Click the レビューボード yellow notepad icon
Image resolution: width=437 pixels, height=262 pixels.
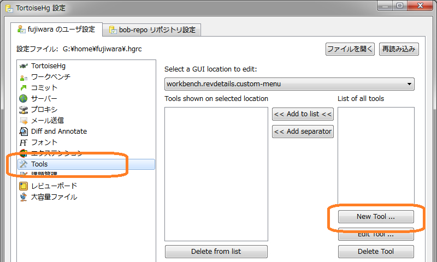pos(23,186)
